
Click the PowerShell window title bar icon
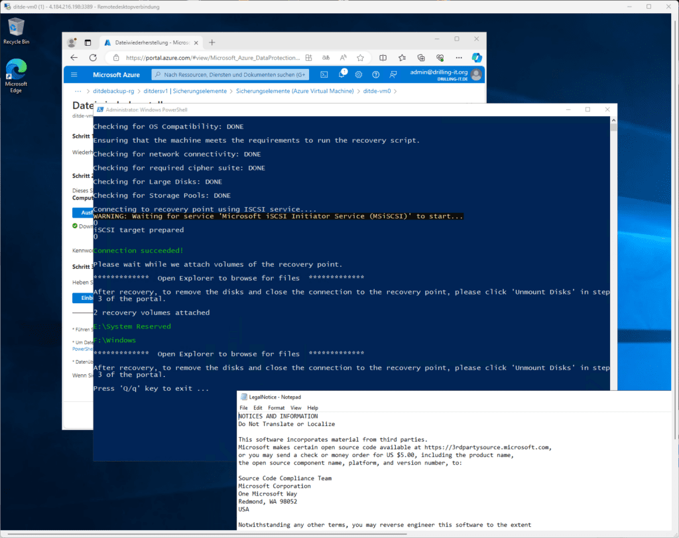click(x=100, y=109)
